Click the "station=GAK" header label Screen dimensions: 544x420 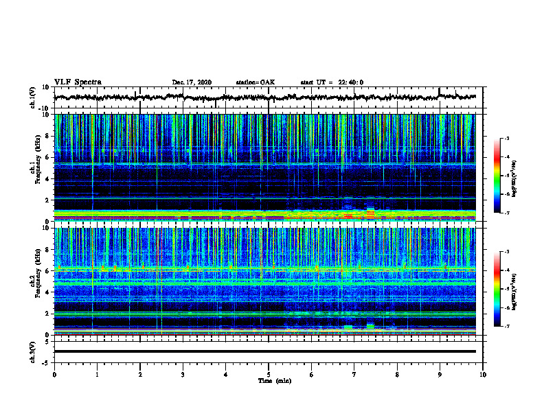(256, 82)
